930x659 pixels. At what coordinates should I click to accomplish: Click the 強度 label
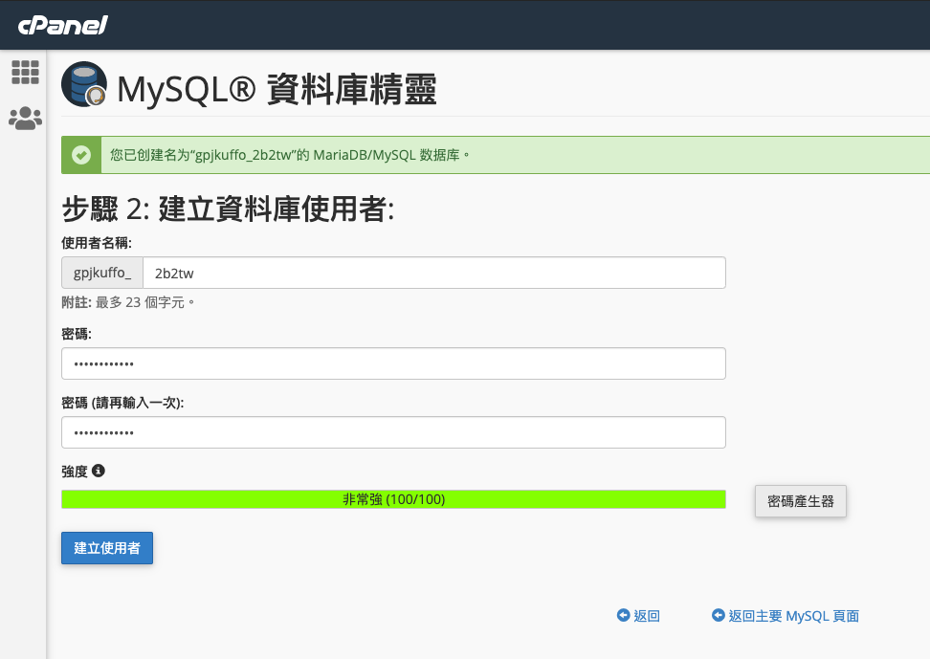75,472
